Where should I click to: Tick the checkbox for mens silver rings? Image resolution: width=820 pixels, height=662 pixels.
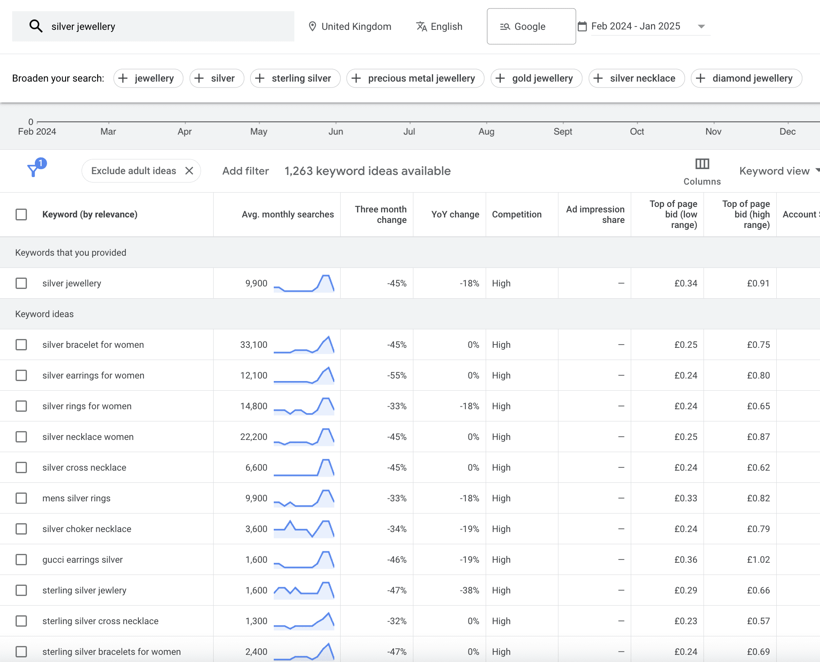coord(21,498)
